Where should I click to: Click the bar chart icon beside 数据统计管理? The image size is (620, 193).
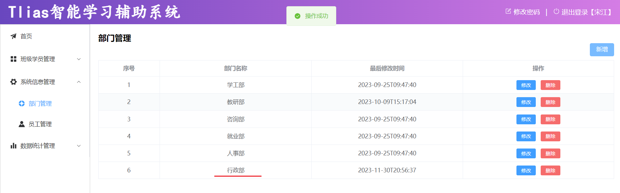click(x=13, y=146)
